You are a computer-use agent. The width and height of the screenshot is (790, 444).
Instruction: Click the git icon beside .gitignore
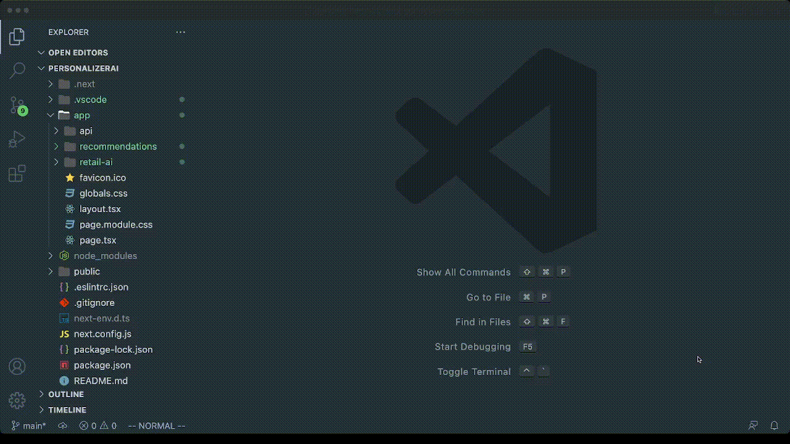tap(64, 303)
